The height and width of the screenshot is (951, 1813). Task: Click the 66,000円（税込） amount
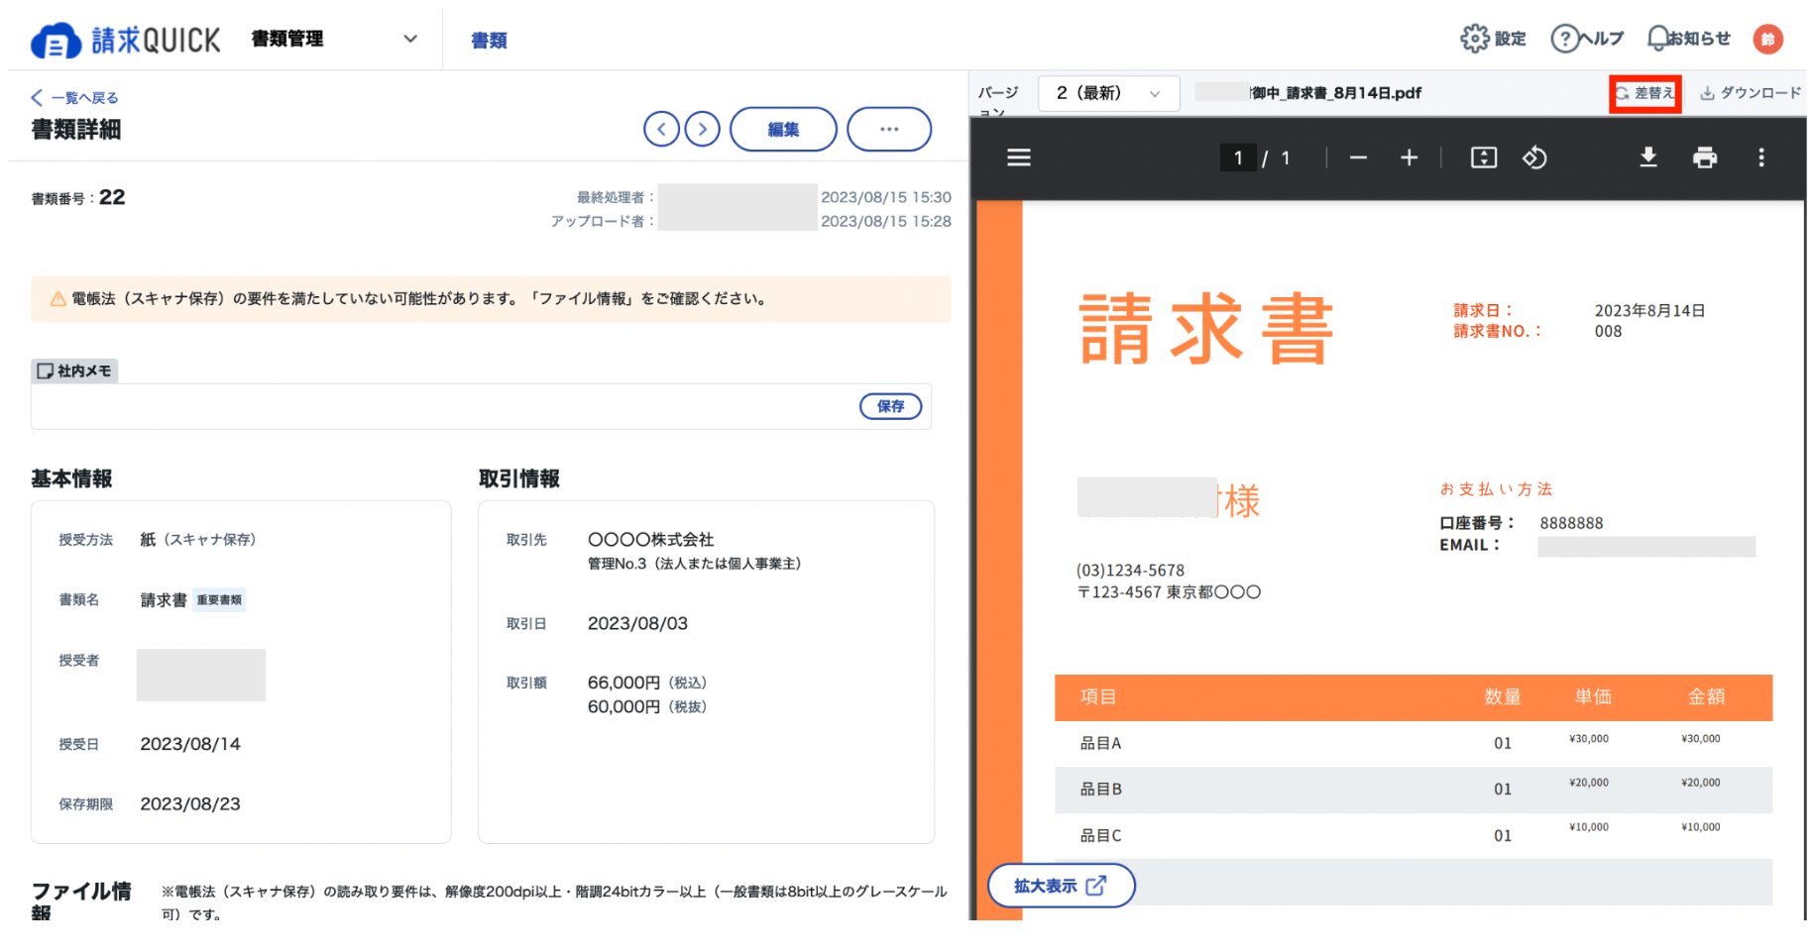[647, 683]
